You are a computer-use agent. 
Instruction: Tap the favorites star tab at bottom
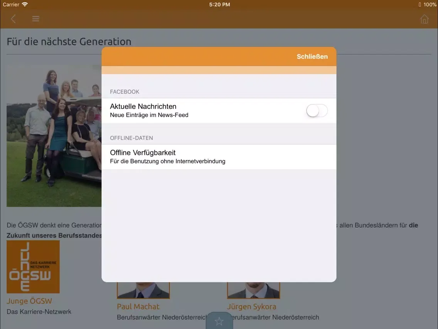[x=219, y=321]
